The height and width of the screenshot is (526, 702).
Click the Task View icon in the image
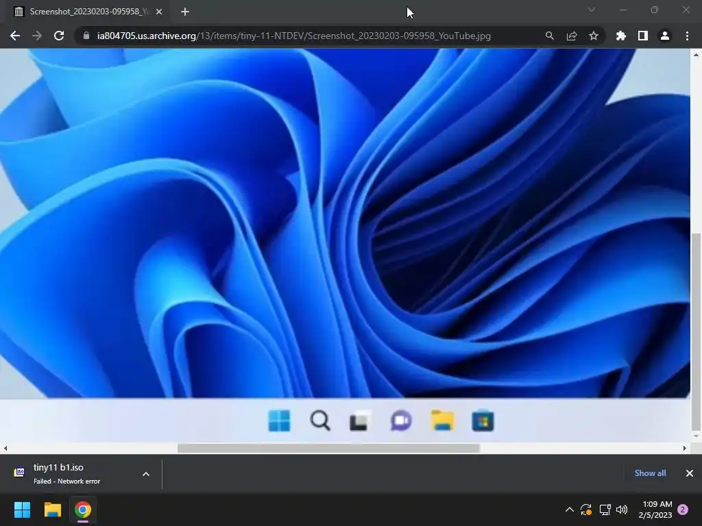[x=361, y=421]
